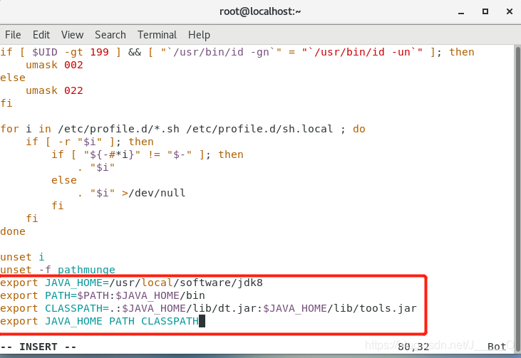Click the terminal vertical scrollbar

coord(517,199)
